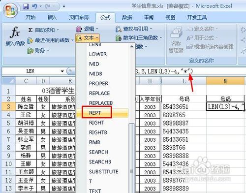The image size is (246, 193).
Task: Click cell containing 8898765
Action: tap(184, 115)
